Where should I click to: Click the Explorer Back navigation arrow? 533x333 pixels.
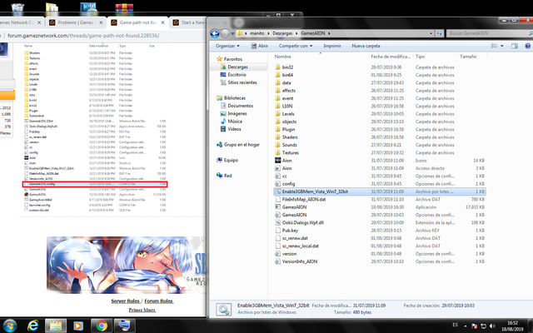click(215, 33)
